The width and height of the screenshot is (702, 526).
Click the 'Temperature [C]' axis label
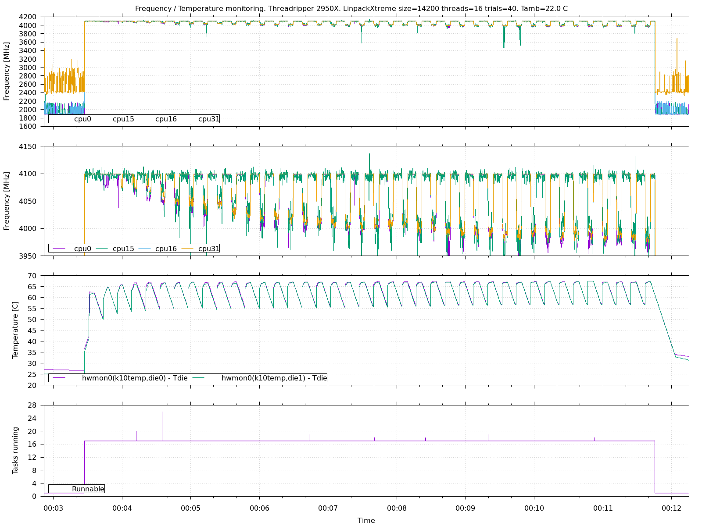(x=16, y=330)
